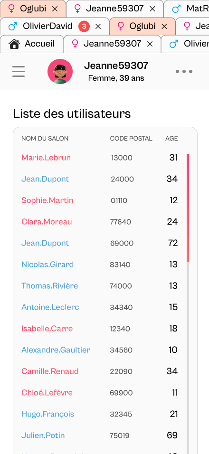Select Alexandre.Gaultier from the list
The width and height of the screenshot is (209, 454).
pyautogui.click(x=56, y=350)
